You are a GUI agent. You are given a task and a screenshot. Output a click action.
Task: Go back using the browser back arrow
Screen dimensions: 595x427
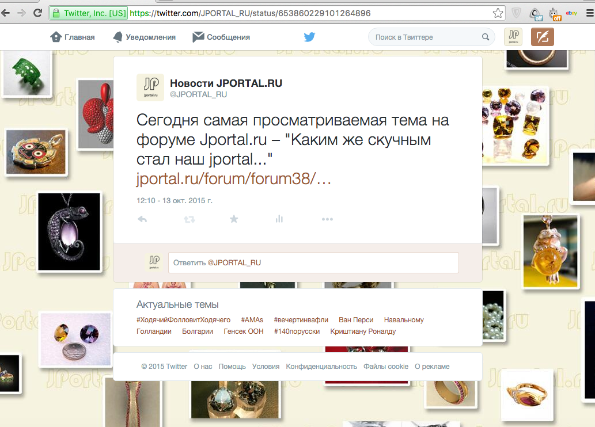coord(5,13)
